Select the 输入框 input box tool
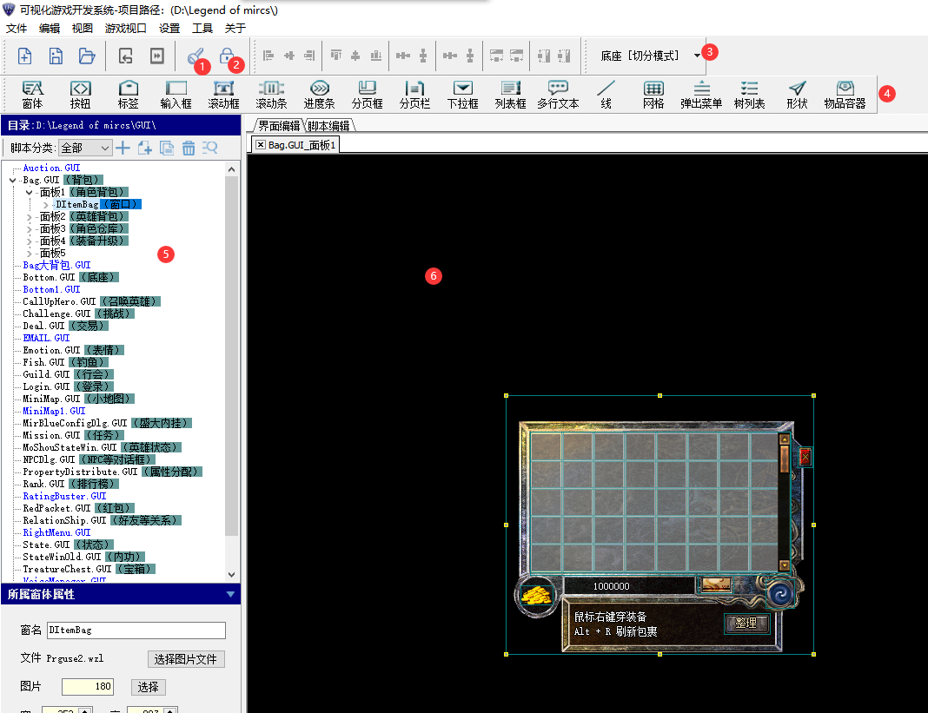The width and height of the screenshot is (928, 713). [x=176, y=95]
